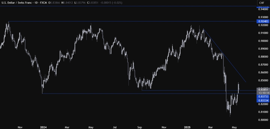The image size is (270, 129).
Task: Click the 0.83733 blue price label
Action: (x=263, y=97)
